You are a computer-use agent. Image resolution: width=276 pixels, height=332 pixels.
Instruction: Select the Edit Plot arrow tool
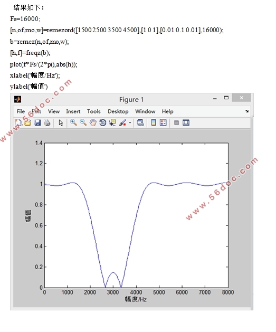click(x=61, y=123)
